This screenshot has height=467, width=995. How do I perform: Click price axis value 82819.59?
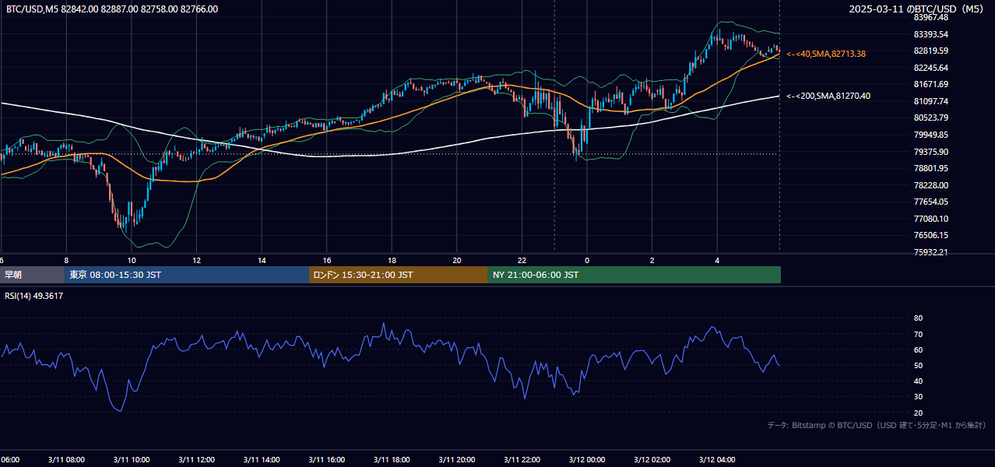931,51
